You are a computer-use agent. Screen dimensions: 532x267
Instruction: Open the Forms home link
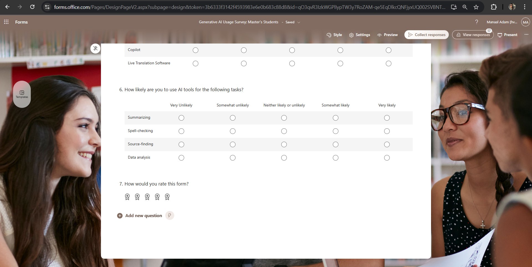tap(21, 22)
